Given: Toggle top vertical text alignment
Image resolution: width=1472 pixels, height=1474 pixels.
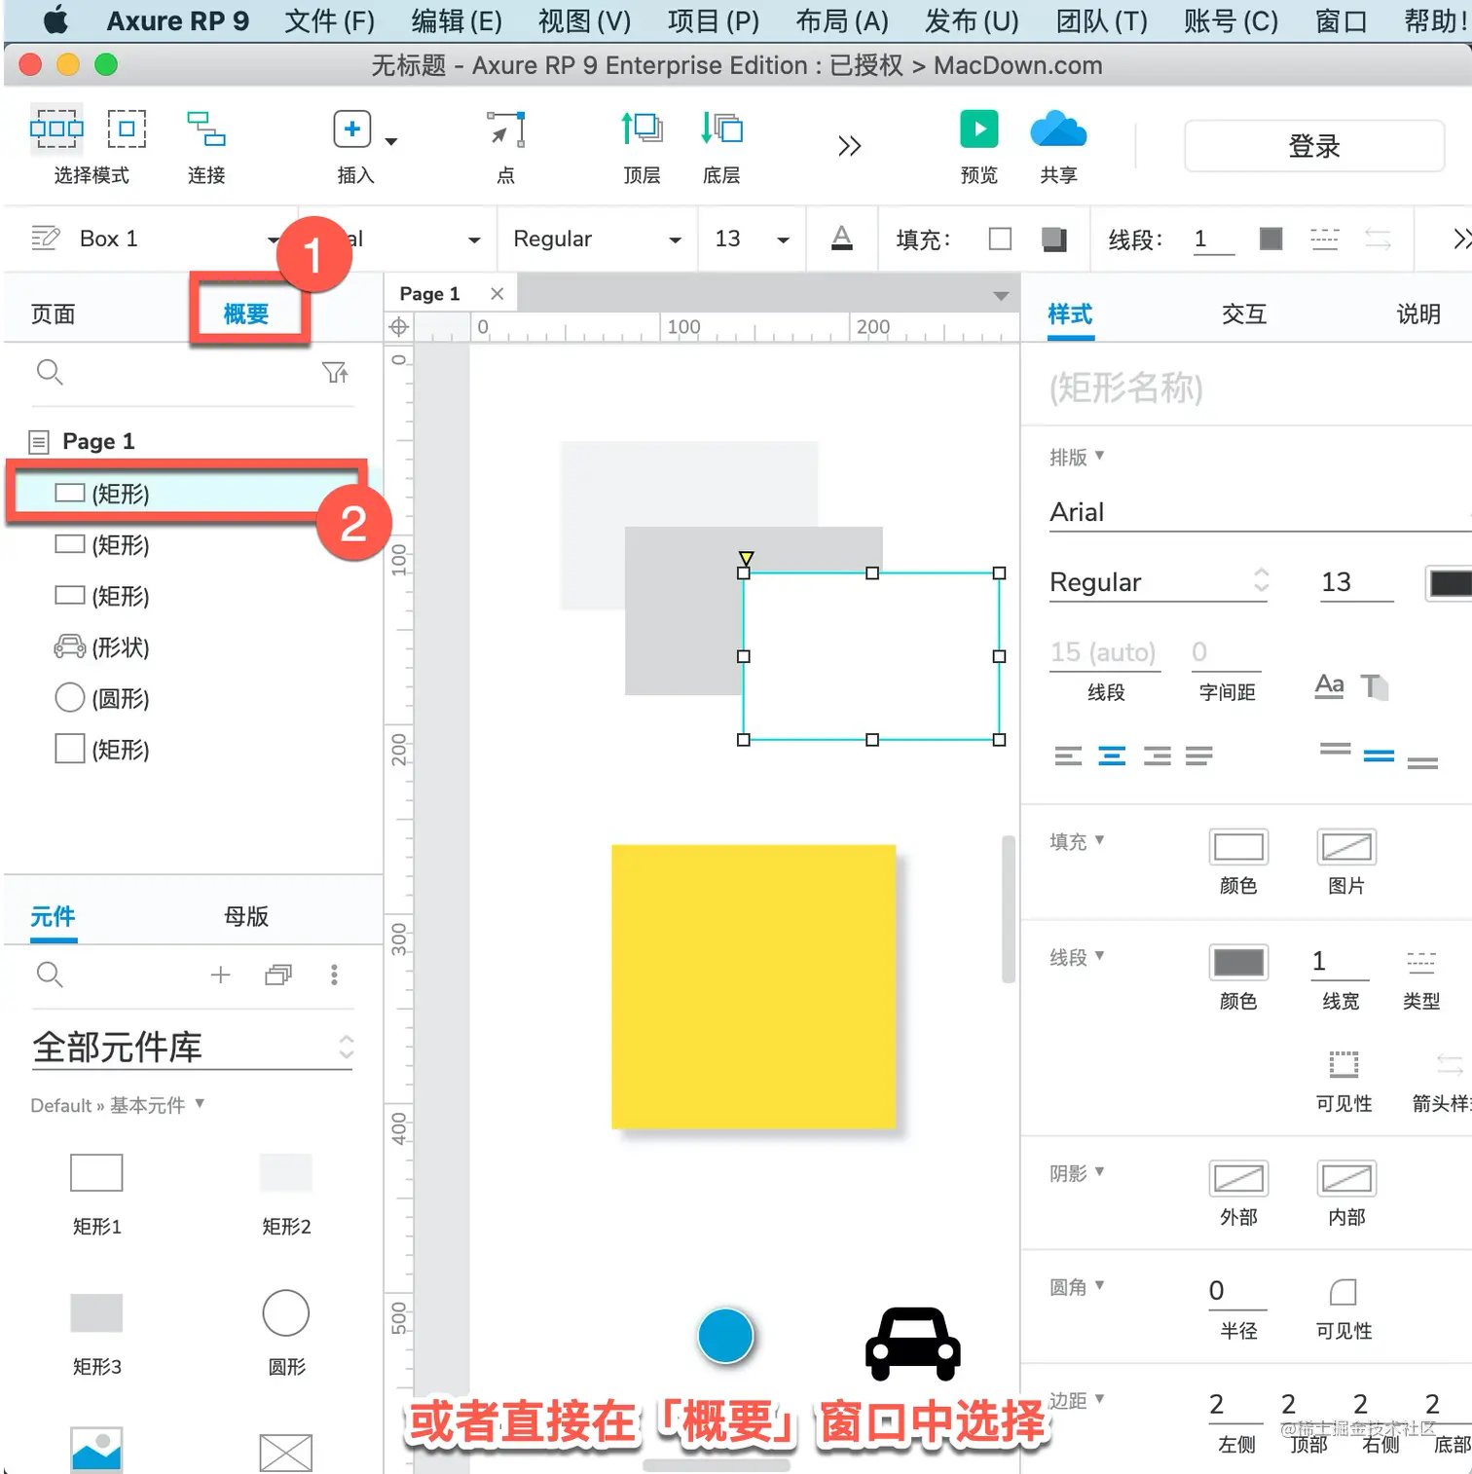Looking at the screenshot, I should point(1335,750).
